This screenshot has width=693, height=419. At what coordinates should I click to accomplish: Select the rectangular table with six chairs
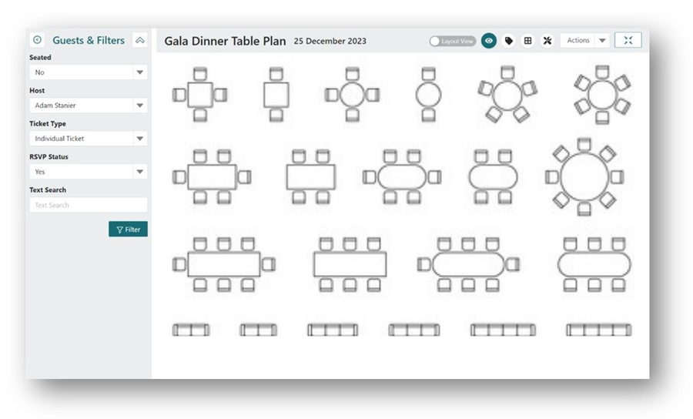pos(212,177)
